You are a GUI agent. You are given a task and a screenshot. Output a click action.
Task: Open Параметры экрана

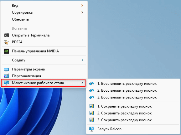44,69
